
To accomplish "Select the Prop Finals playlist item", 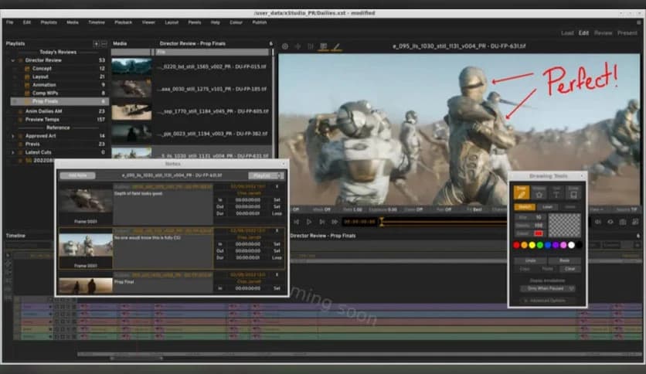I will tap(59, 101).
